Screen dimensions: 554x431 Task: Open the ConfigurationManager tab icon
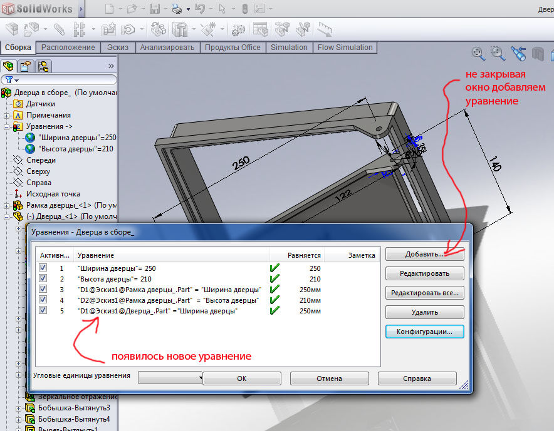click(x=42, y=66)
